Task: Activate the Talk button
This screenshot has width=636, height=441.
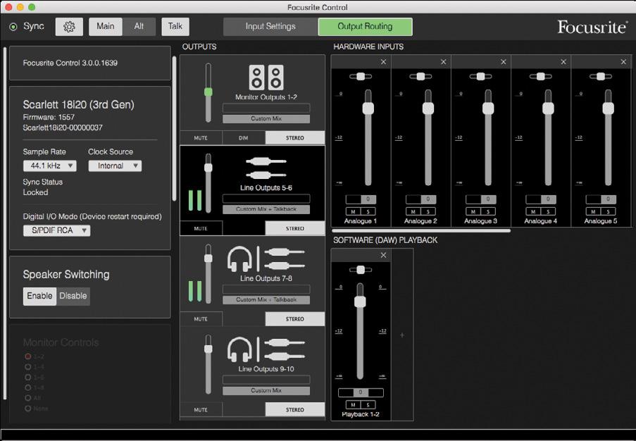Action: [x=175, y=27]
